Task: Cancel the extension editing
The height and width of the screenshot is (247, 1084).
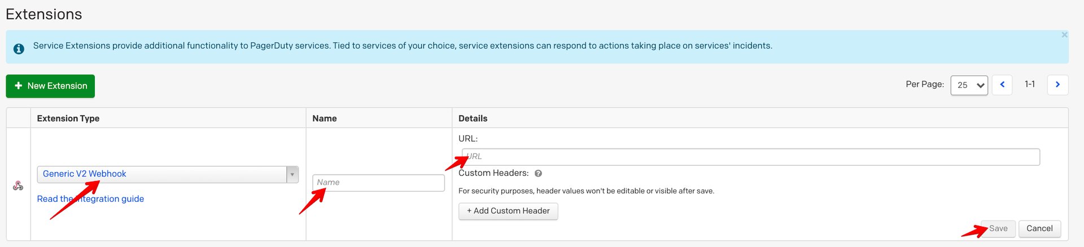Action: [x=1039, y=228]
